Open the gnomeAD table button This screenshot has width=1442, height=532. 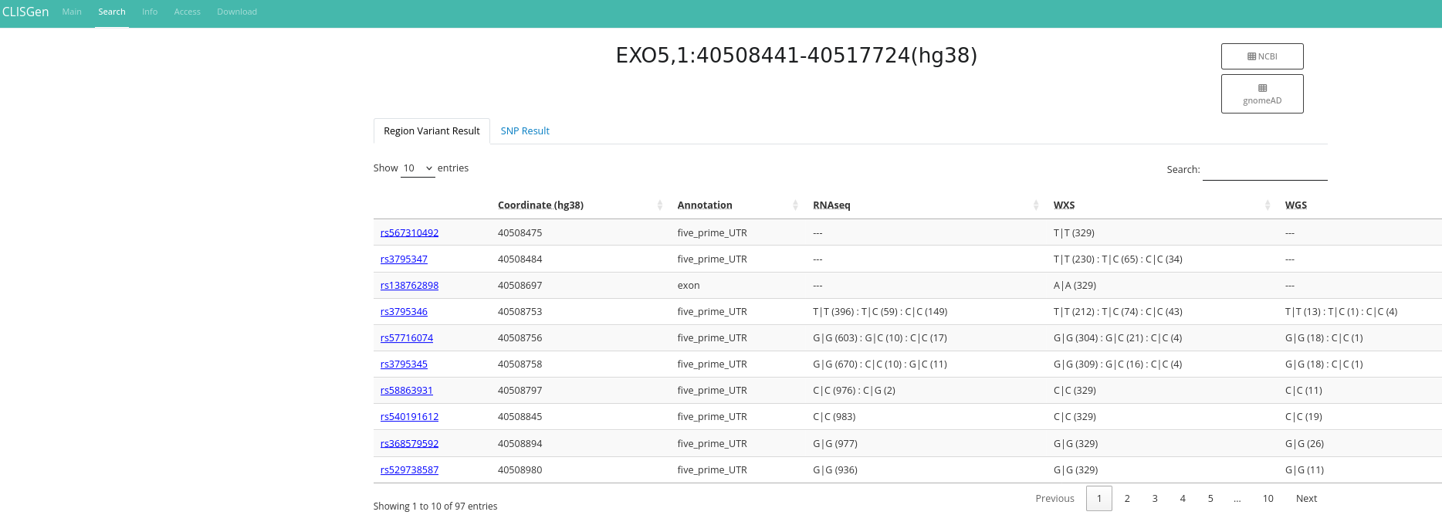pyautogui.click(x=1262, y=93)
